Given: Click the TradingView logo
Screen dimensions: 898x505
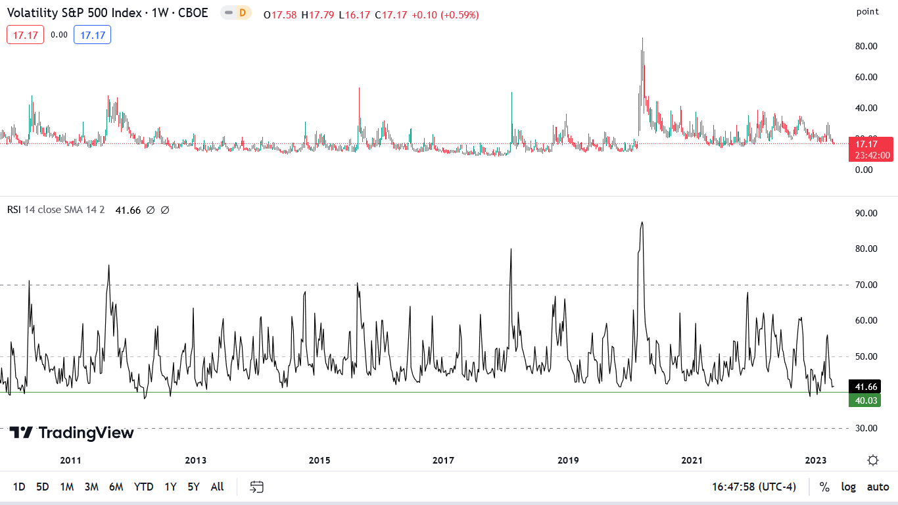Looking at the screenshot, I should [72, 433].
